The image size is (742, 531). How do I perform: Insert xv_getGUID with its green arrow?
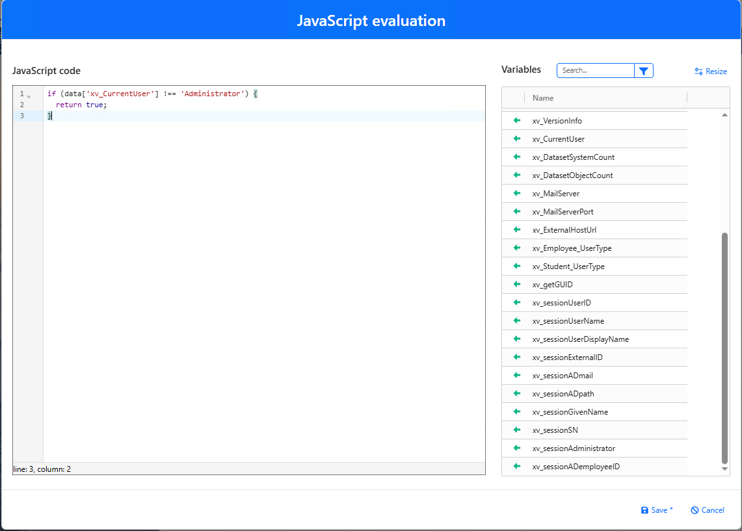click(x=517, y=284)
